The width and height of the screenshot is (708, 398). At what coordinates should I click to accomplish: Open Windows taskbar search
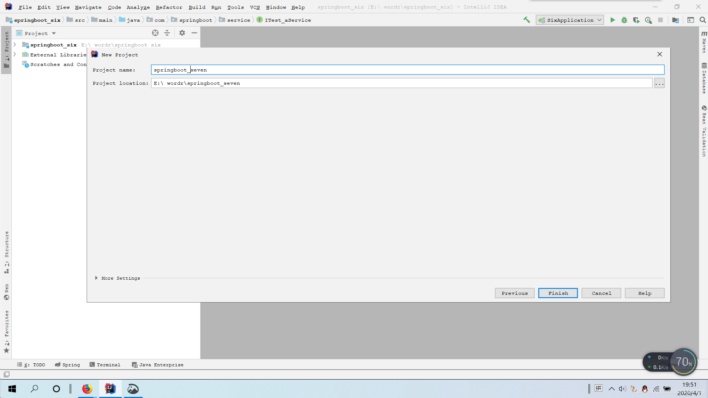pyautogui.click(x=34, y=389)
